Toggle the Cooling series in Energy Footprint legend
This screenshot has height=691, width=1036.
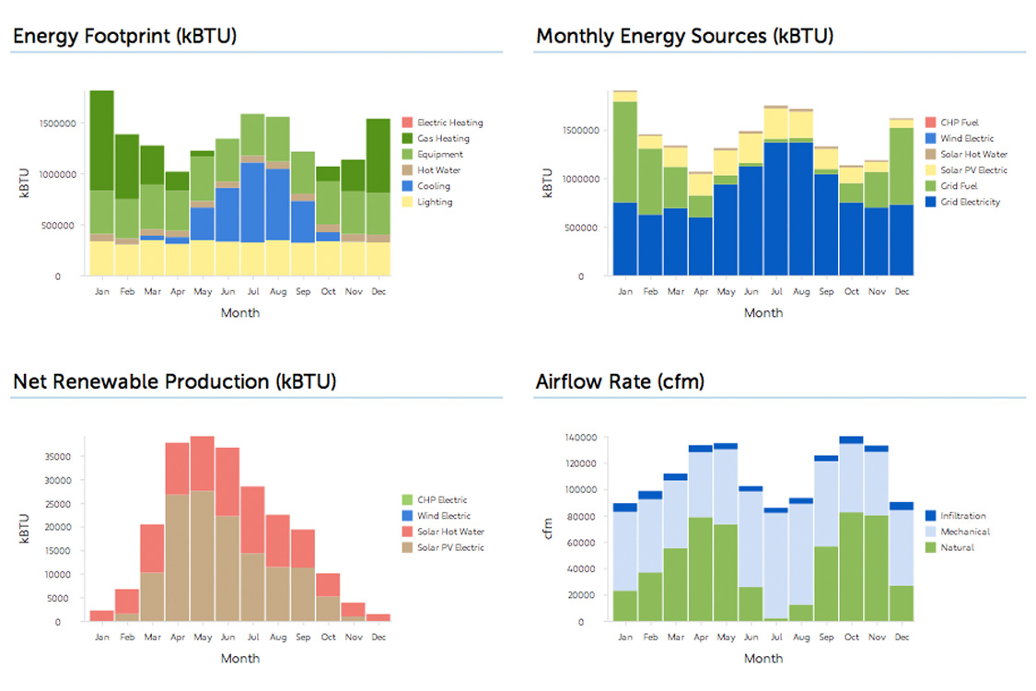434,186
